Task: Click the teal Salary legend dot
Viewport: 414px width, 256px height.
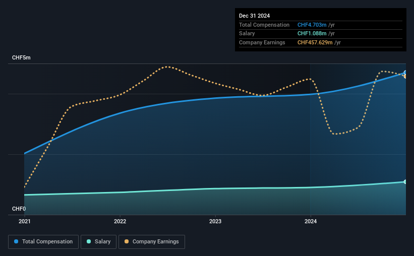Action: [x=89, y=241]
